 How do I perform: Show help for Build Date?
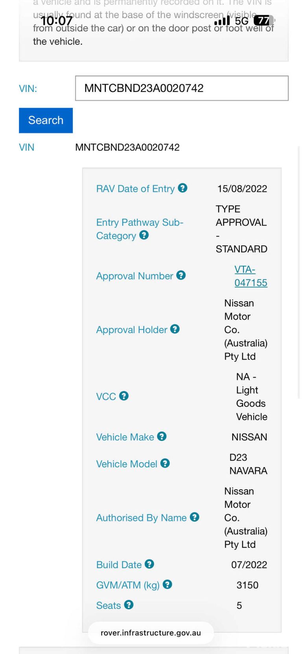(x=149, y=564)
